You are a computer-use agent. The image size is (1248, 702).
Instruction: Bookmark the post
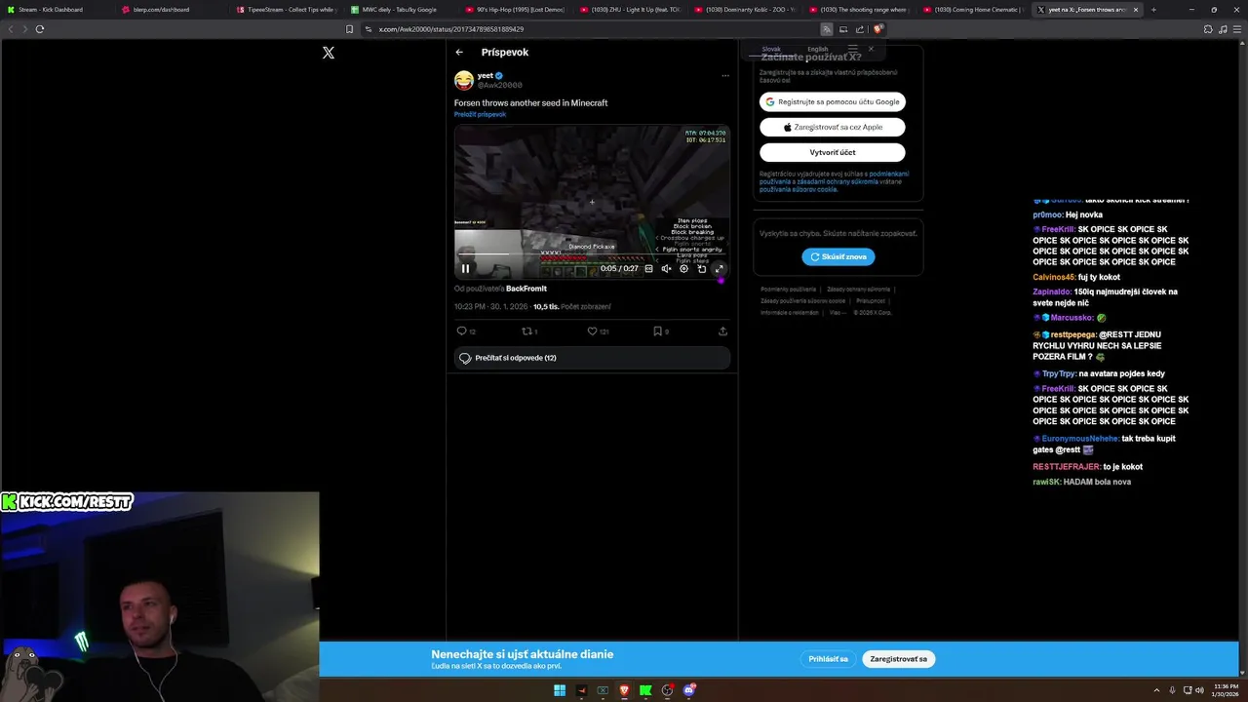660,331
